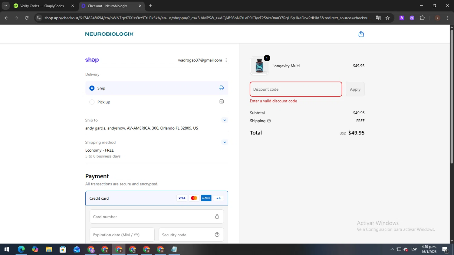Click the store pickup icon
The width and height of the screenshot is (454, 255).
(x=222, y=102)
